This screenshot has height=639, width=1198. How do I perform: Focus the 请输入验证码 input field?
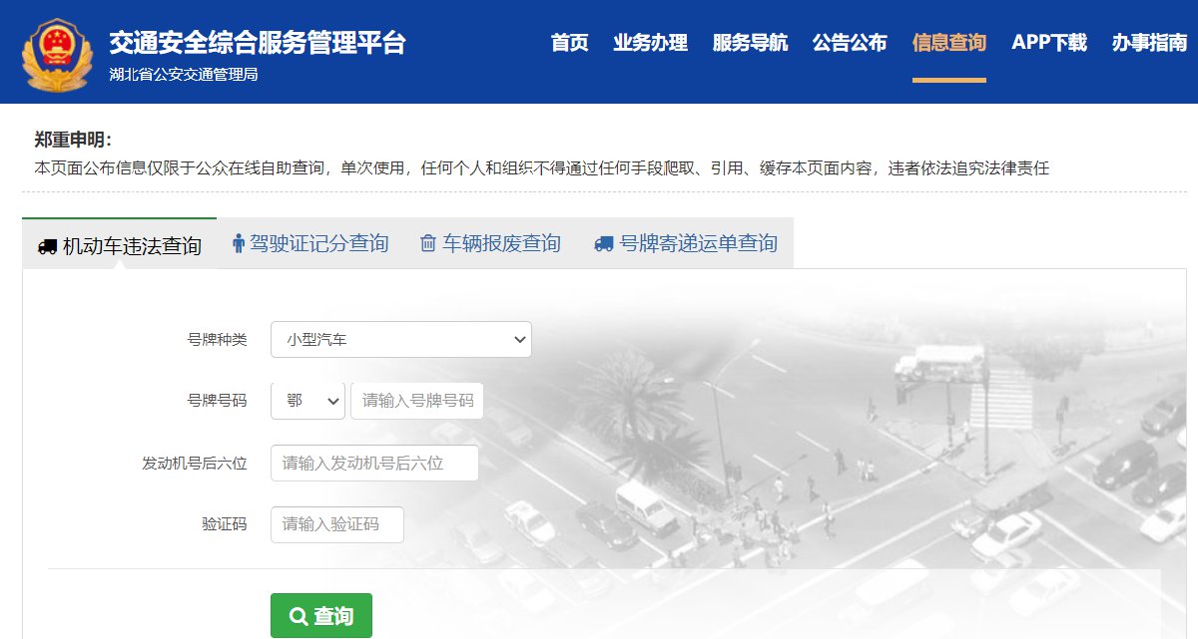pos(337,524)
